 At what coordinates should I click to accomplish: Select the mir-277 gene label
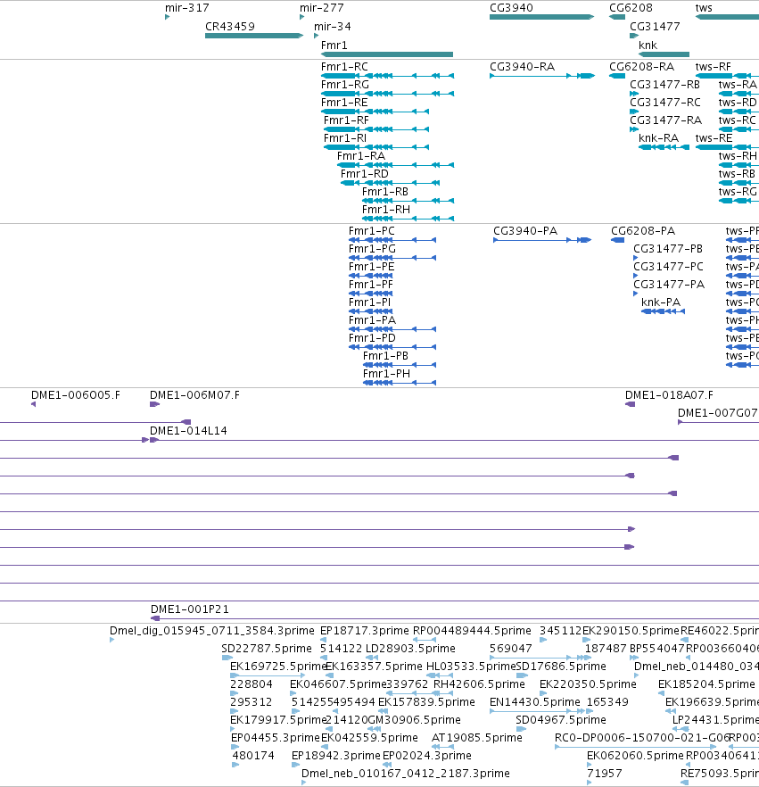pyautogui.click(x=322, y=8)
